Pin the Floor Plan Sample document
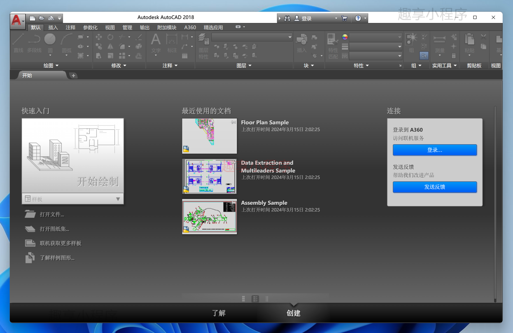 (233, 122)
